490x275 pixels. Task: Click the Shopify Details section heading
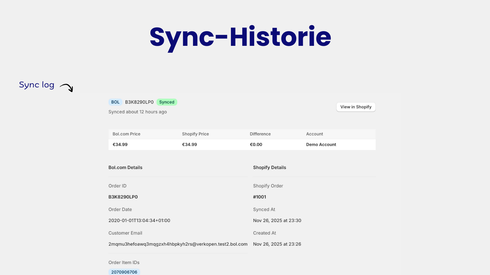pos(269,167)
